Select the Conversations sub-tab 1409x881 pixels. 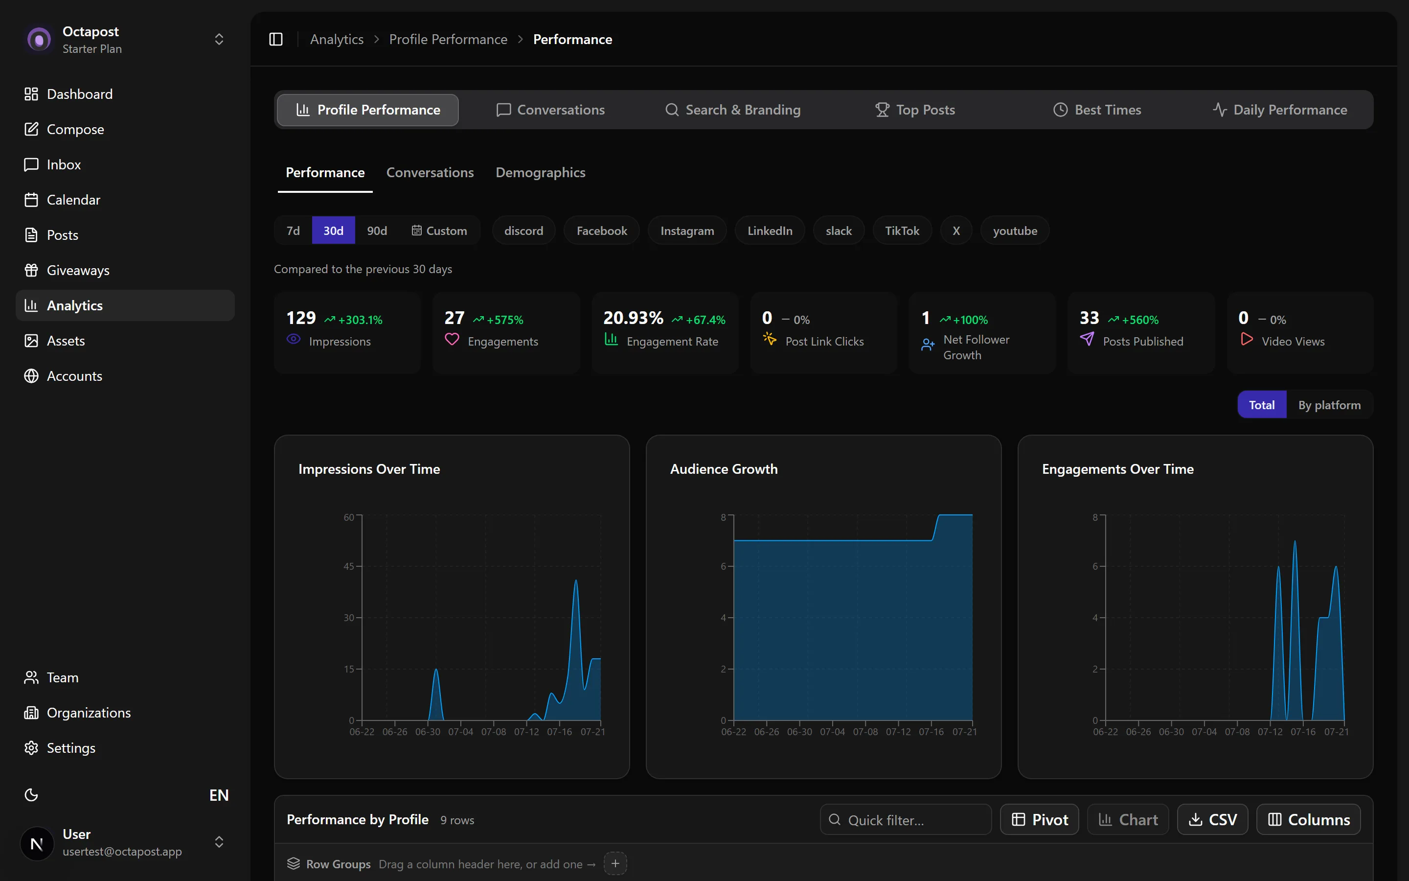pos(430,172)
